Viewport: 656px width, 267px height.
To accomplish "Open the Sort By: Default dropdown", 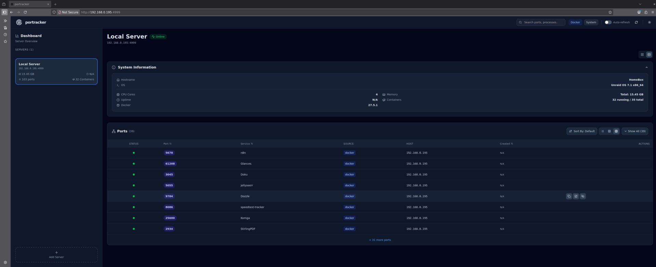I will [x=582, y=131].
